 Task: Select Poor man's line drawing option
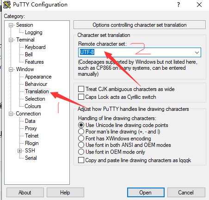coord(81,132)
